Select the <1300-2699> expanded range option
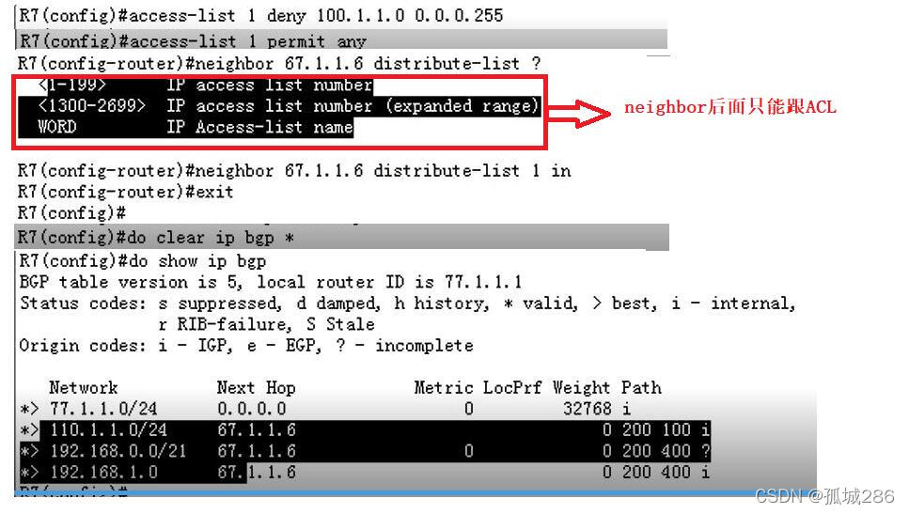The image size is (909, 514). [289, 106]
